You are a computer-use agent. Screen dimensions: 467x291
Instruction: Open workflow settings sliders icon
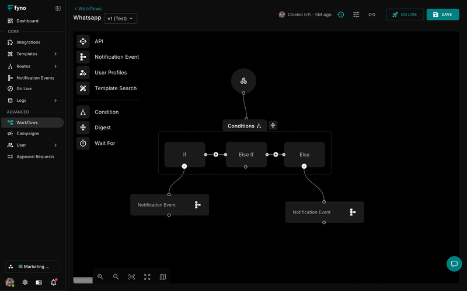(356, 15)
